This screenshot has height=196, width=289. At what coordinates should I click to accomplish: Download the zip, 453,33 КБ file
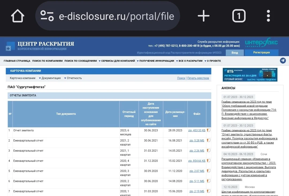(x=197, y=130)
